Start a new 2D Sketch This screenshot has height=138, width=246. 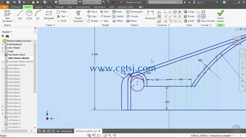pyautogui.click(x=7, y=16)
